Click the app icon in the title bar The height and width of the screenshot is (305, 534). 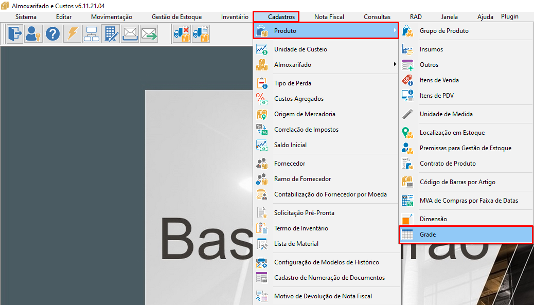5,6
